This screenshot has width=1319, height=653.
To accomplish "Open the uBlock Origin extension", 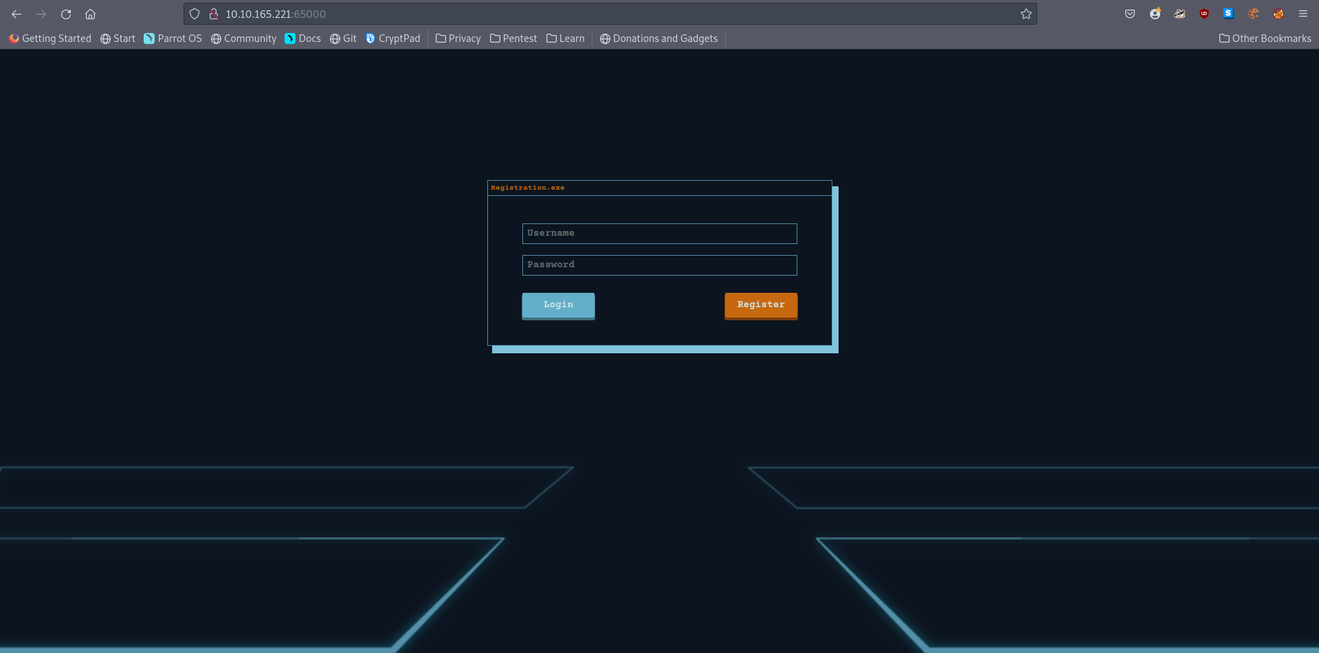I will pos(1204,14).
